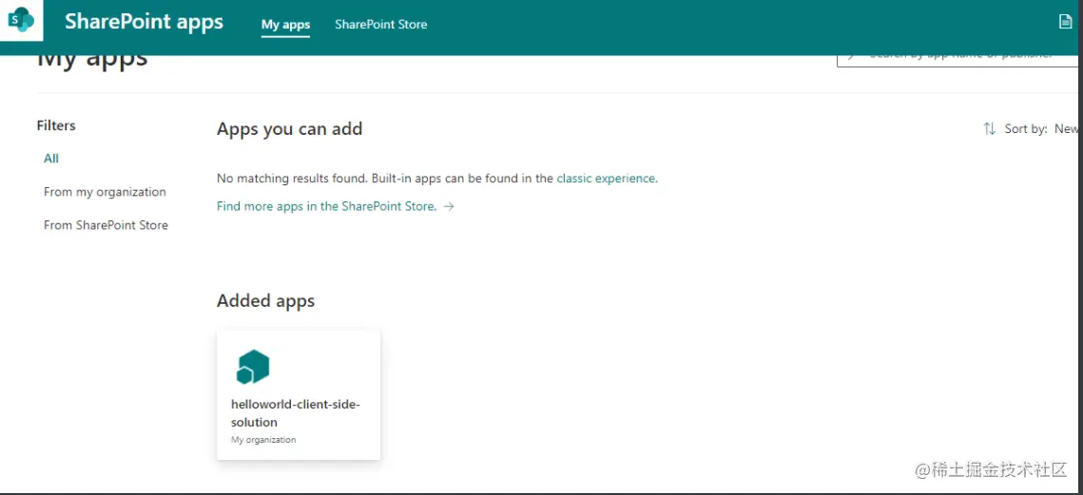Follow Find more apps in the SharePoint Store
Screen dimensions: 1083x495
tap(327, 206)
